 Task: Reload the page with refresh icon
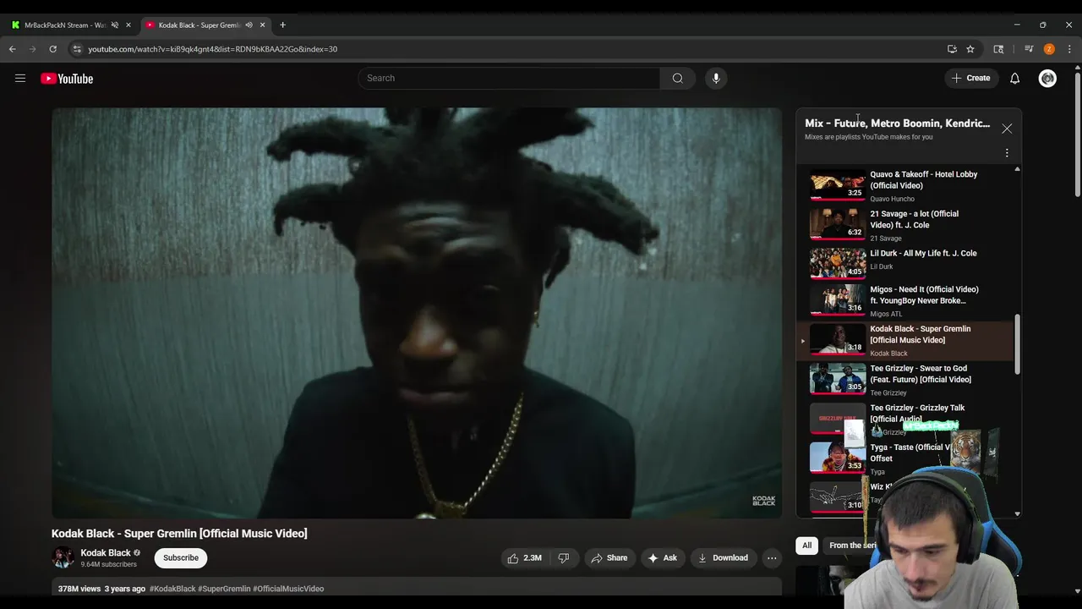(52, 49)
